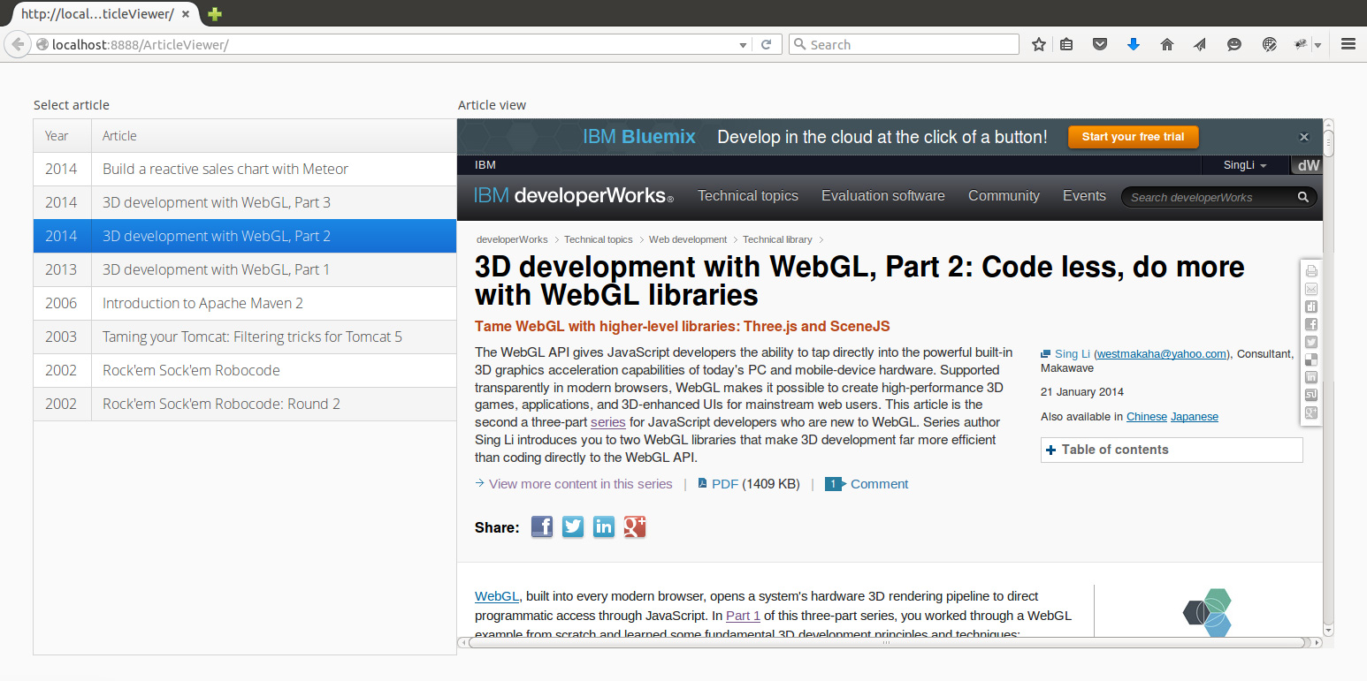The image size is (1367, 681).
Task: Share via side Digg icon
Action: click(1311, 306)
